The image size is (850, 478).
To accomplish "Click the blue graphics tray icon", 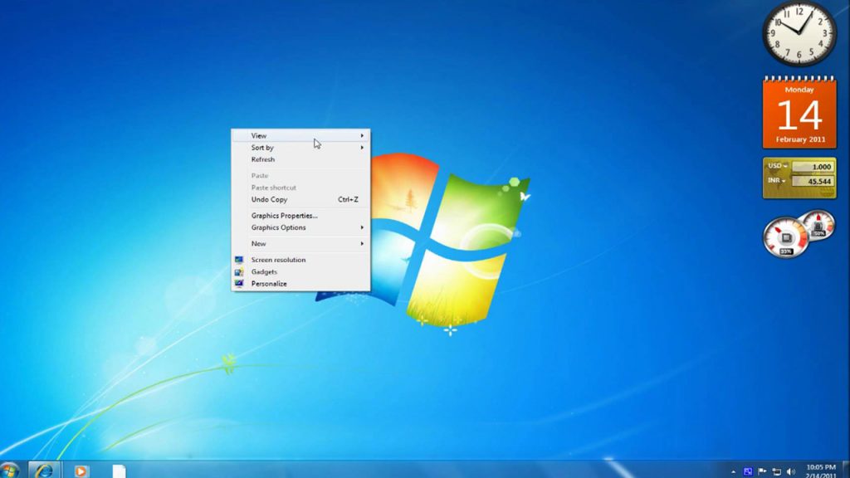I will 748,471.
